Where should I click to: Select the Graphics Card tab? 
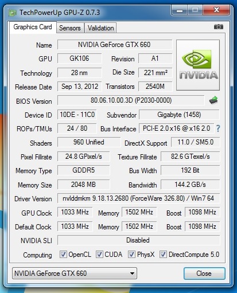coord(33,27)
